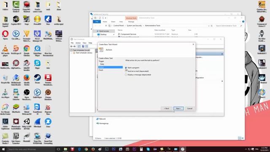Viewport: 270px width, 152px height.
Task: Select the Trigger wizard step
Action: coord(101,61)
